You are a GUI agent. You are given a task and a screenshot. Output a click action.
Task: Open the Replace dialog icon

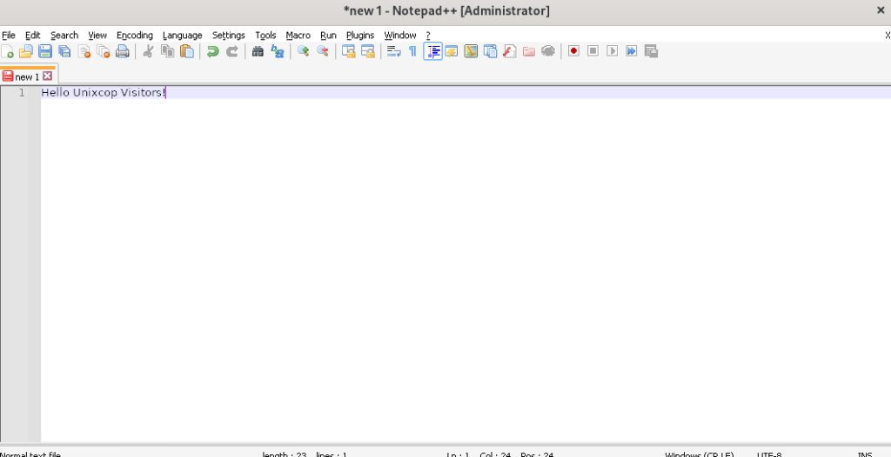click(x=278, y=51)
